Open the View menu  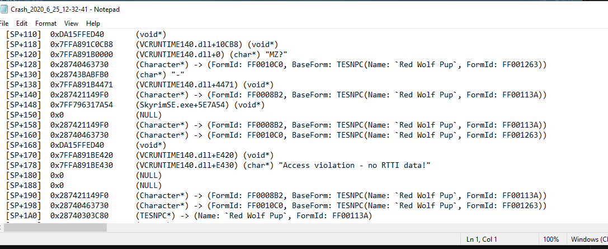(71, 24)
